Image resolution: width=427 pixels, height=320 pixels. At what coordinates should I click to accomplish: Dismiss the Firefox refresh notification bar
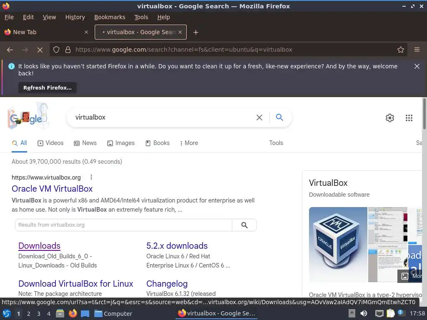[417, 66]
